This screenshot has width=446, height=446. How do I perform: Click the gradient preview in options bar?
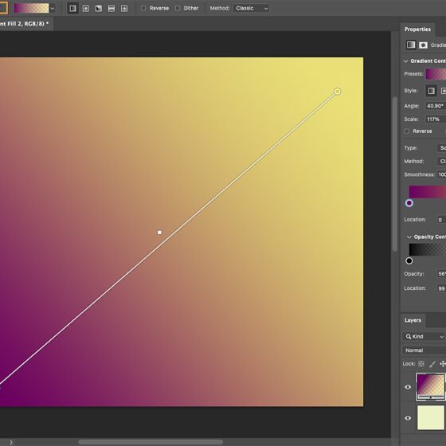[31, 9]
